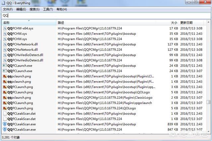Screen dimensions: 212x141
Task: Click the icon of QQPCHwVedioDetect.dll dated 2016/7/13
Action: 5,60
